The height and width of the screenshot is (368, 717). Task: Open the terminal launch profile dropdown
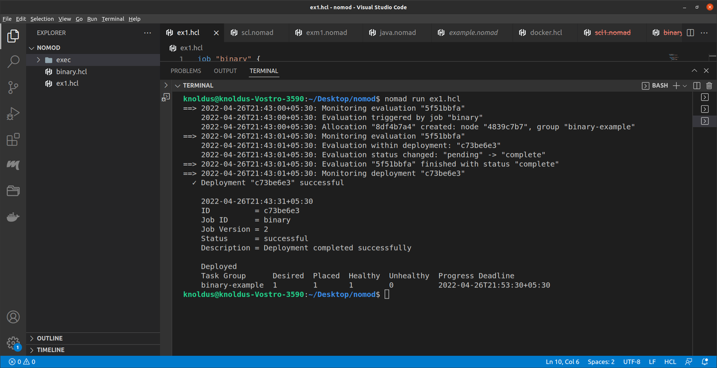tap(685, 86)
